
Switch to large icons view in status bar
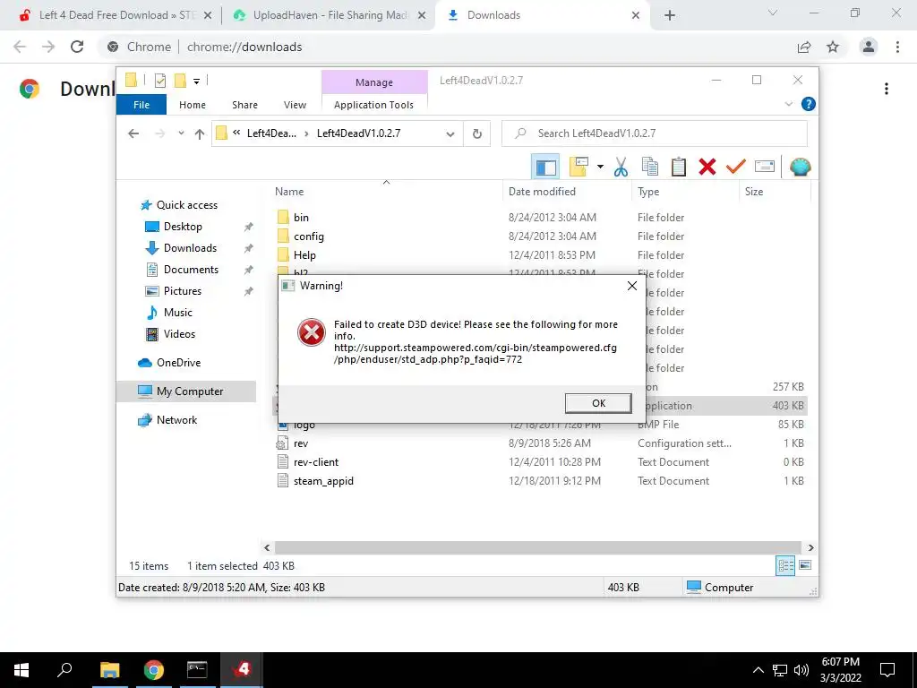[805, 565]
